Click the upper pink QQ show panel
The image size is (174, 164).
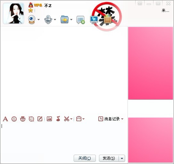pos(151,63)
